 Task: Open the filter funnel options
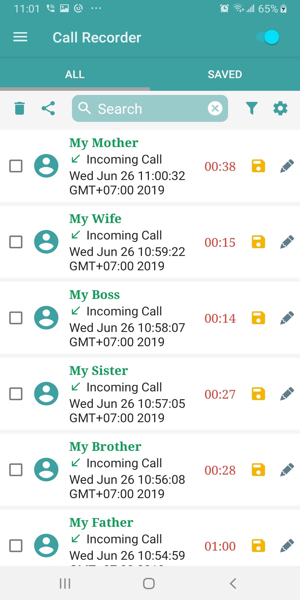(x=252, y=108)
